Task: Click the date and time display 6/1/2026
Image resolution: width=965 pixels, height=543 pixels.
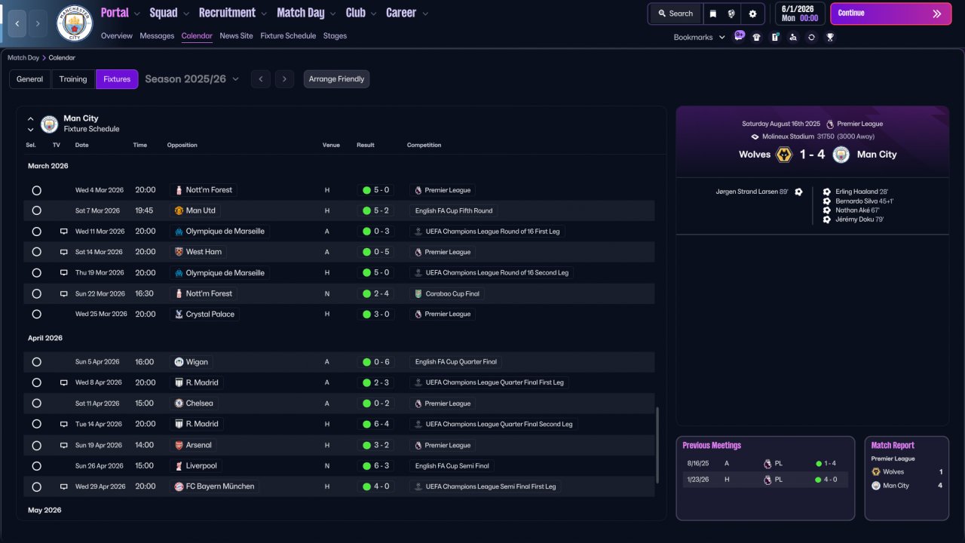Action: 798,14
